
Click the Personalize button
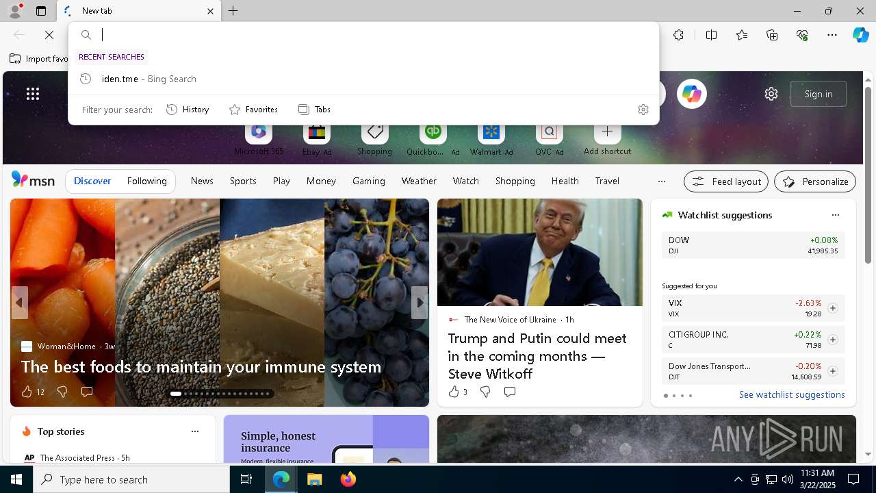click(815, 181)
